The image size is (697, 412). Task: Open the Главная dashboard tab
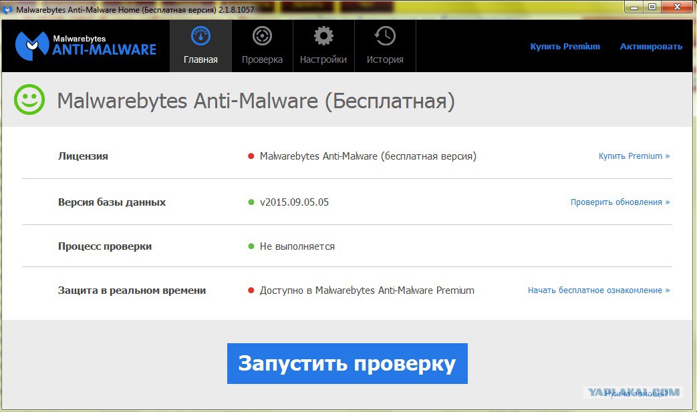pyautogui.click(x=200, y=45)
